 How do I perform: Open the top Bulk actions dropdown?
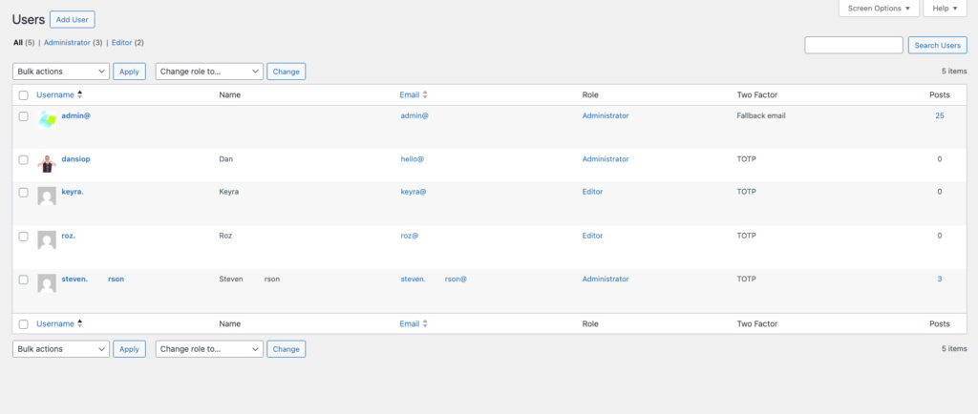pyautogui.click(x=61, y=71)
